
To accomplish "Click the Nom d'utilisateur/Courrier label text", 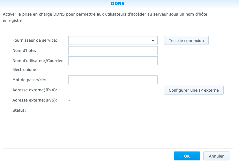I will pyautogui.click(x=38, y=61).
